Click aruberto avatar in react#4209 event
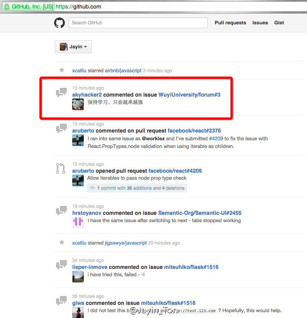Viewport: 307px width, 318px height. pyautogui.click(x=78, y=180)
